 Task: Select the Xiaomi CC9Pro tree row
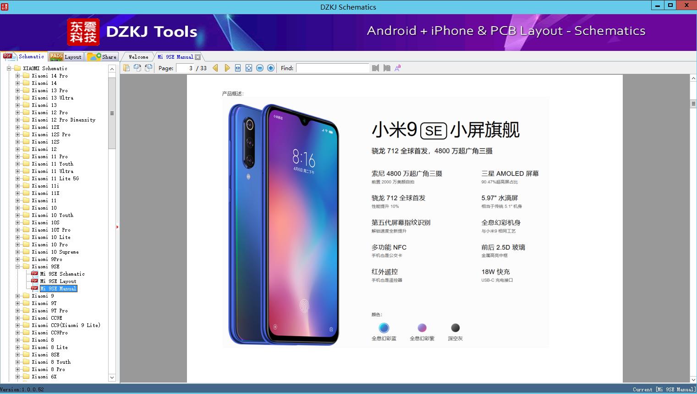pos(50,333)
